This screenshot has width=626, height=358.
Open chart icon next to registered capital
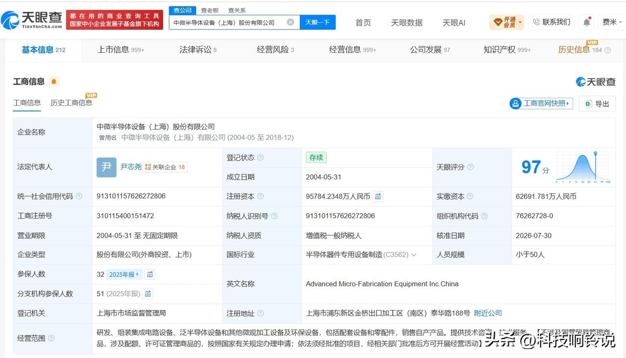point(378,197)
